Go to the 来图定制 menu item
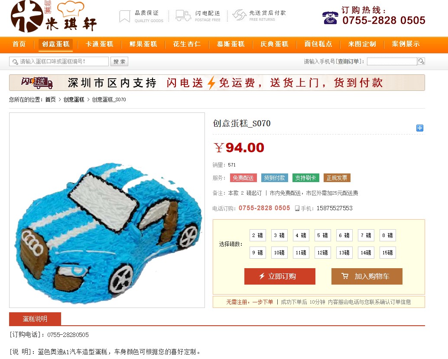Image resolution: width=448 pixels, height=359 pixels. (x=362, y=44)
